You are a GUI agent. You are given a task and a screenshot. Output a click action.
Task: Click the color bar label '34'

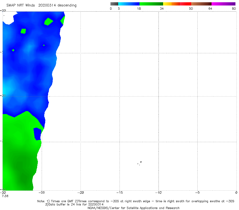(x=162, y=9)
